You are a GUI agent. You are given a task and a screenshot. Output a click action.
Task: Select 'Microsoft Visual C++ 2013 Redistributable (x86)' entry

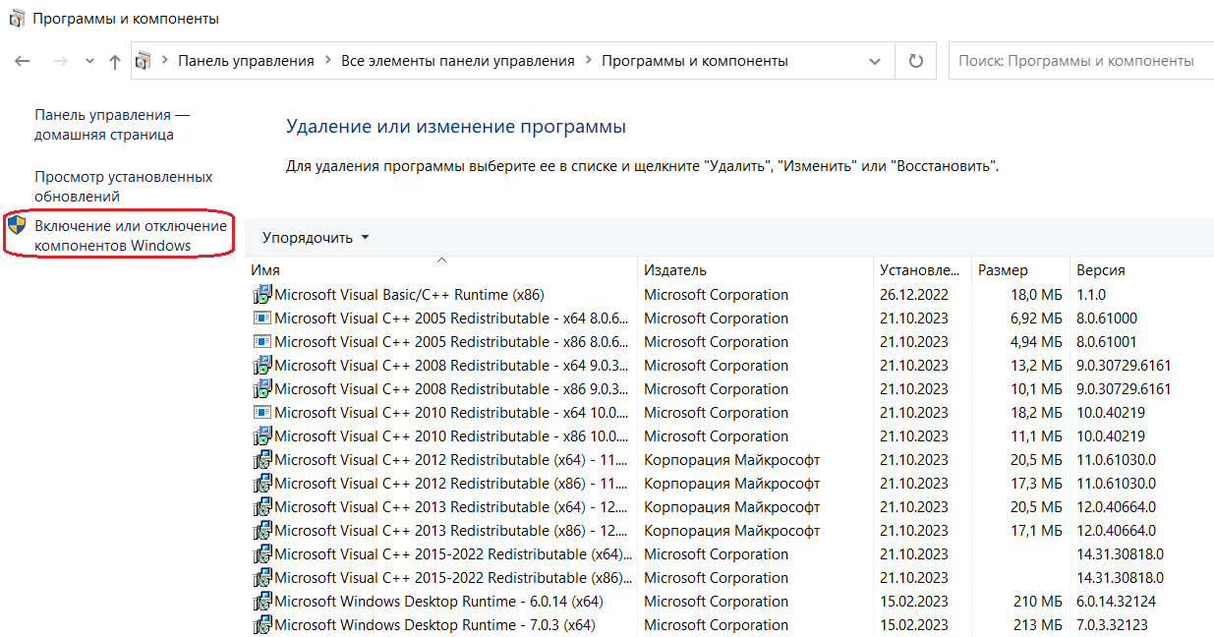pyautogui.click(x=451, y=531)
